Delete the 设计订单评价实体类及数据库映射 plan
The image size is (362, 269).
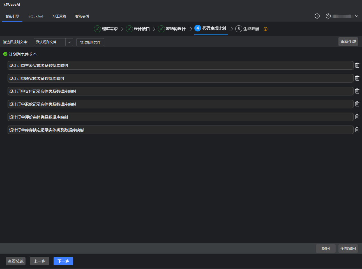357,117
